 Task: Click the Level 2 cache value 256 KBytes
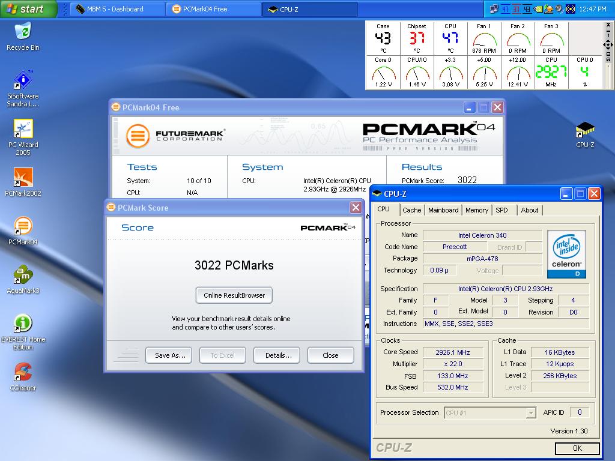(560, 376)
